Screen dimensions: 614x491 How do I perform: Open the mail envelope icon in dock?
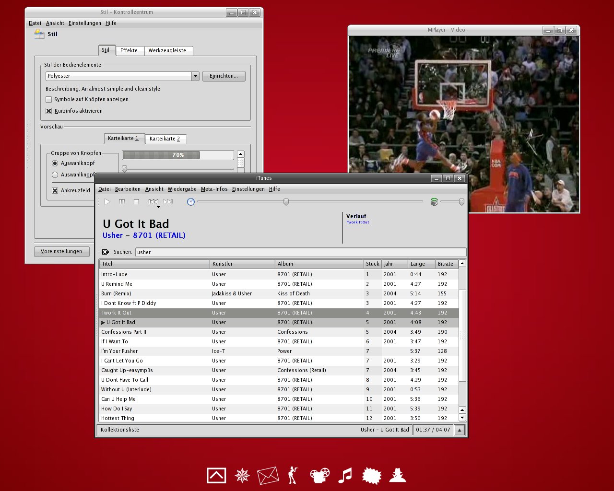[268, 476]
